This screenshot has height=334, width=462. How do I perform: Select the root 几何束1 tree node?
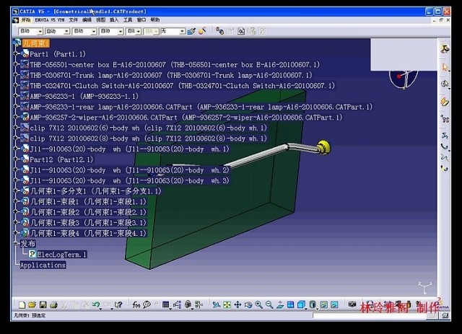35,43
